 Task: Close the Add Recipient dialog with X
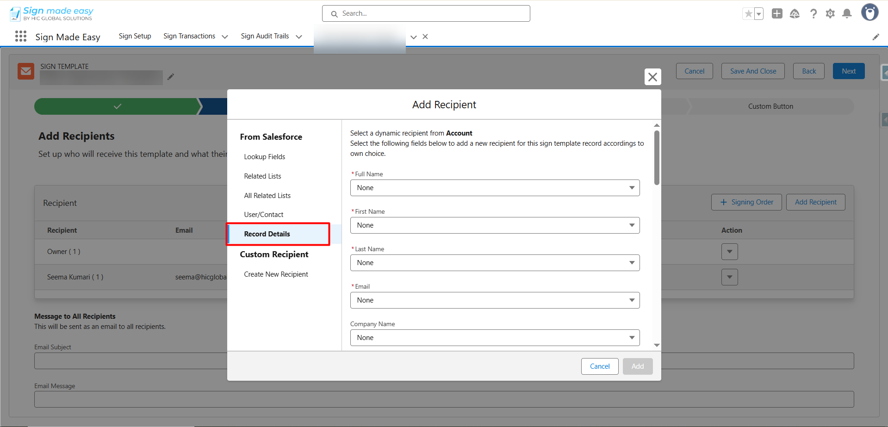pos(652,77)
